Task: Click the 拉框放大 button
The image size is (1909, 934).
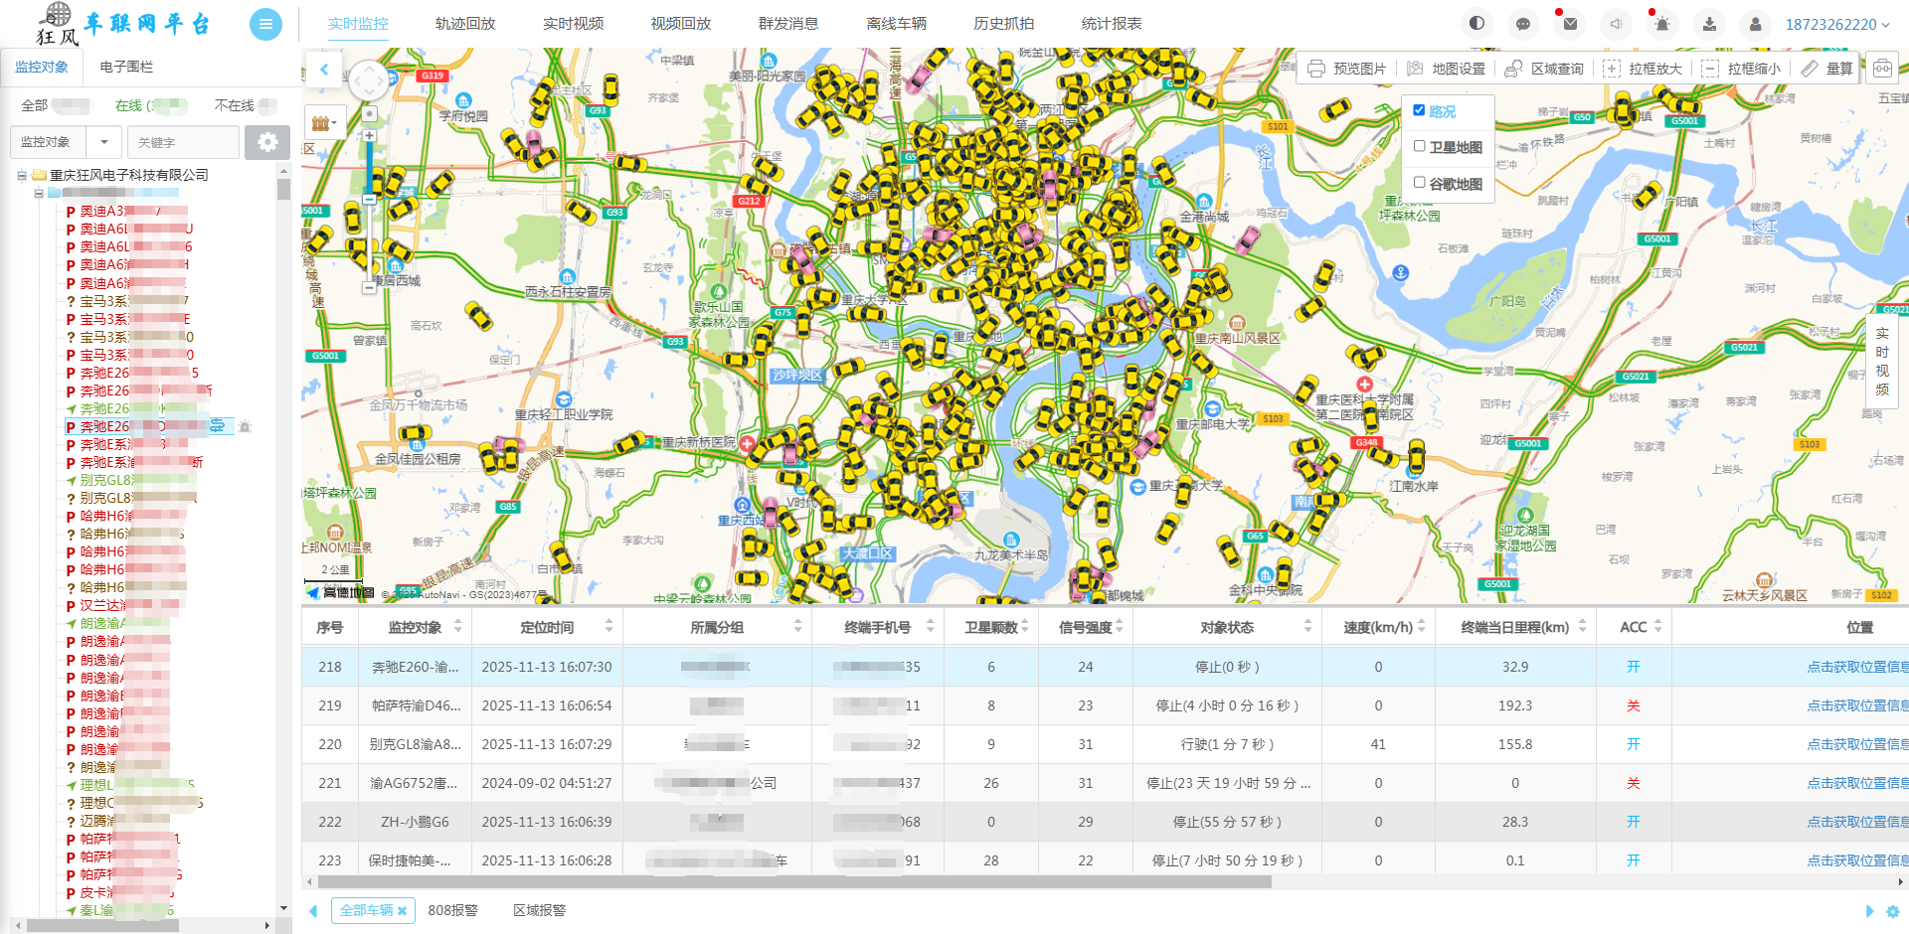Action: (x=1643, y=69)
